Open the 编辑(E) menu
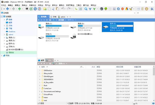The height and width of the screenshot is (105, 155). point(10,5)
